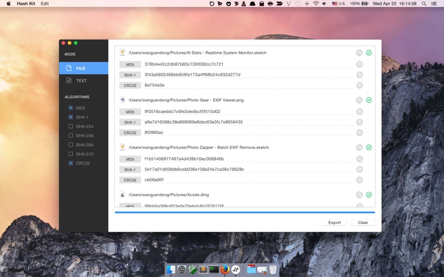Click green checkmark for N Stats file
The height and width of the screenshot is (277, 444).
(x=369, y=53)
